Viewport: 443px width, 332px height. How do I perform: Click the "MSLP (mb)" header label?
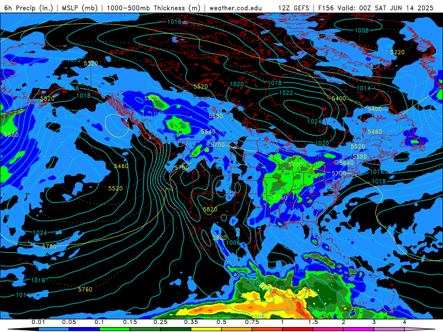coord(79,8)
